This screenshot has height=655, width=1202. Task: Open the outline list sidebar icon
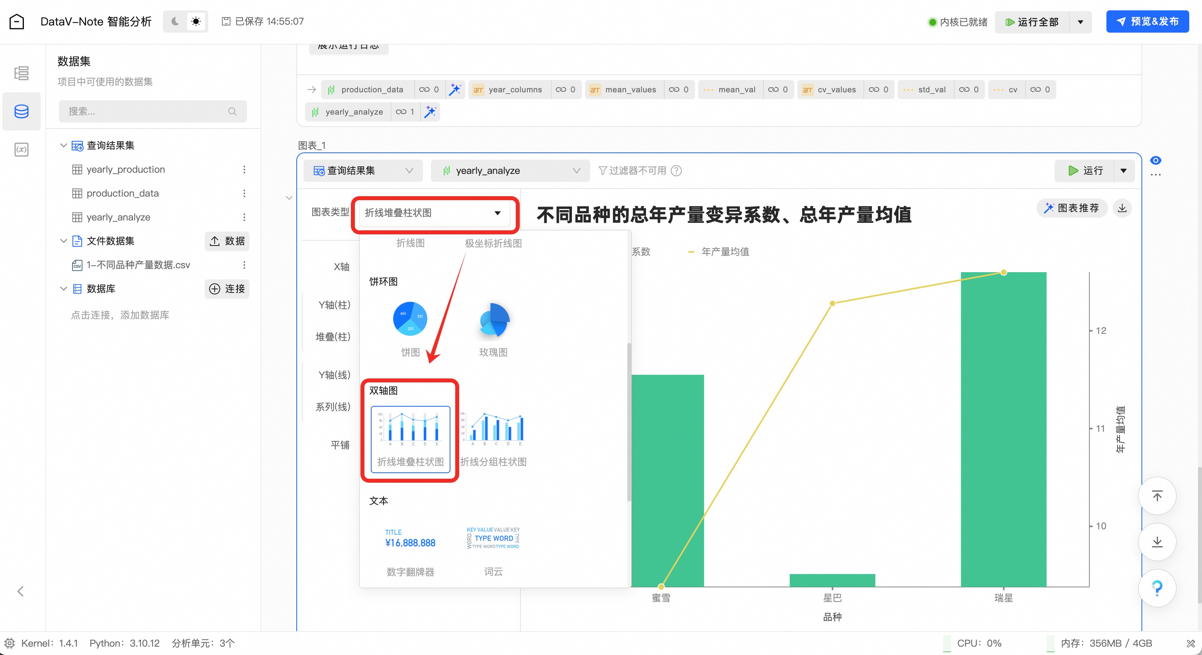coord(21,73)
